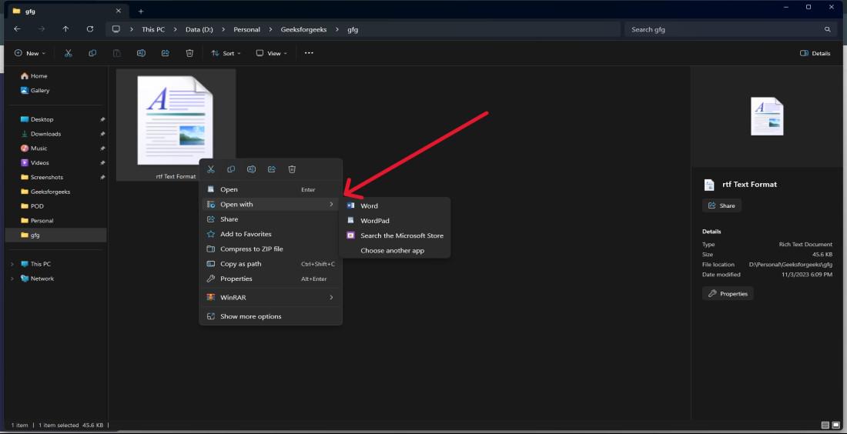Click the Share button in the details pane

pyautogui.click(x=721, y=205)
